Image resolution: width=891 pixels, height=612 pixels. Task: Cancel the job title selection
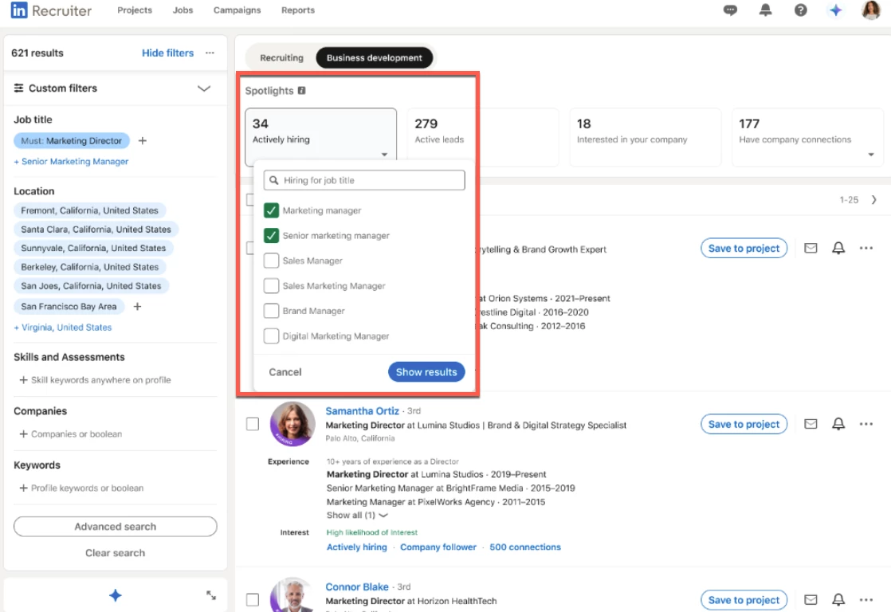[x=285, y=371]
